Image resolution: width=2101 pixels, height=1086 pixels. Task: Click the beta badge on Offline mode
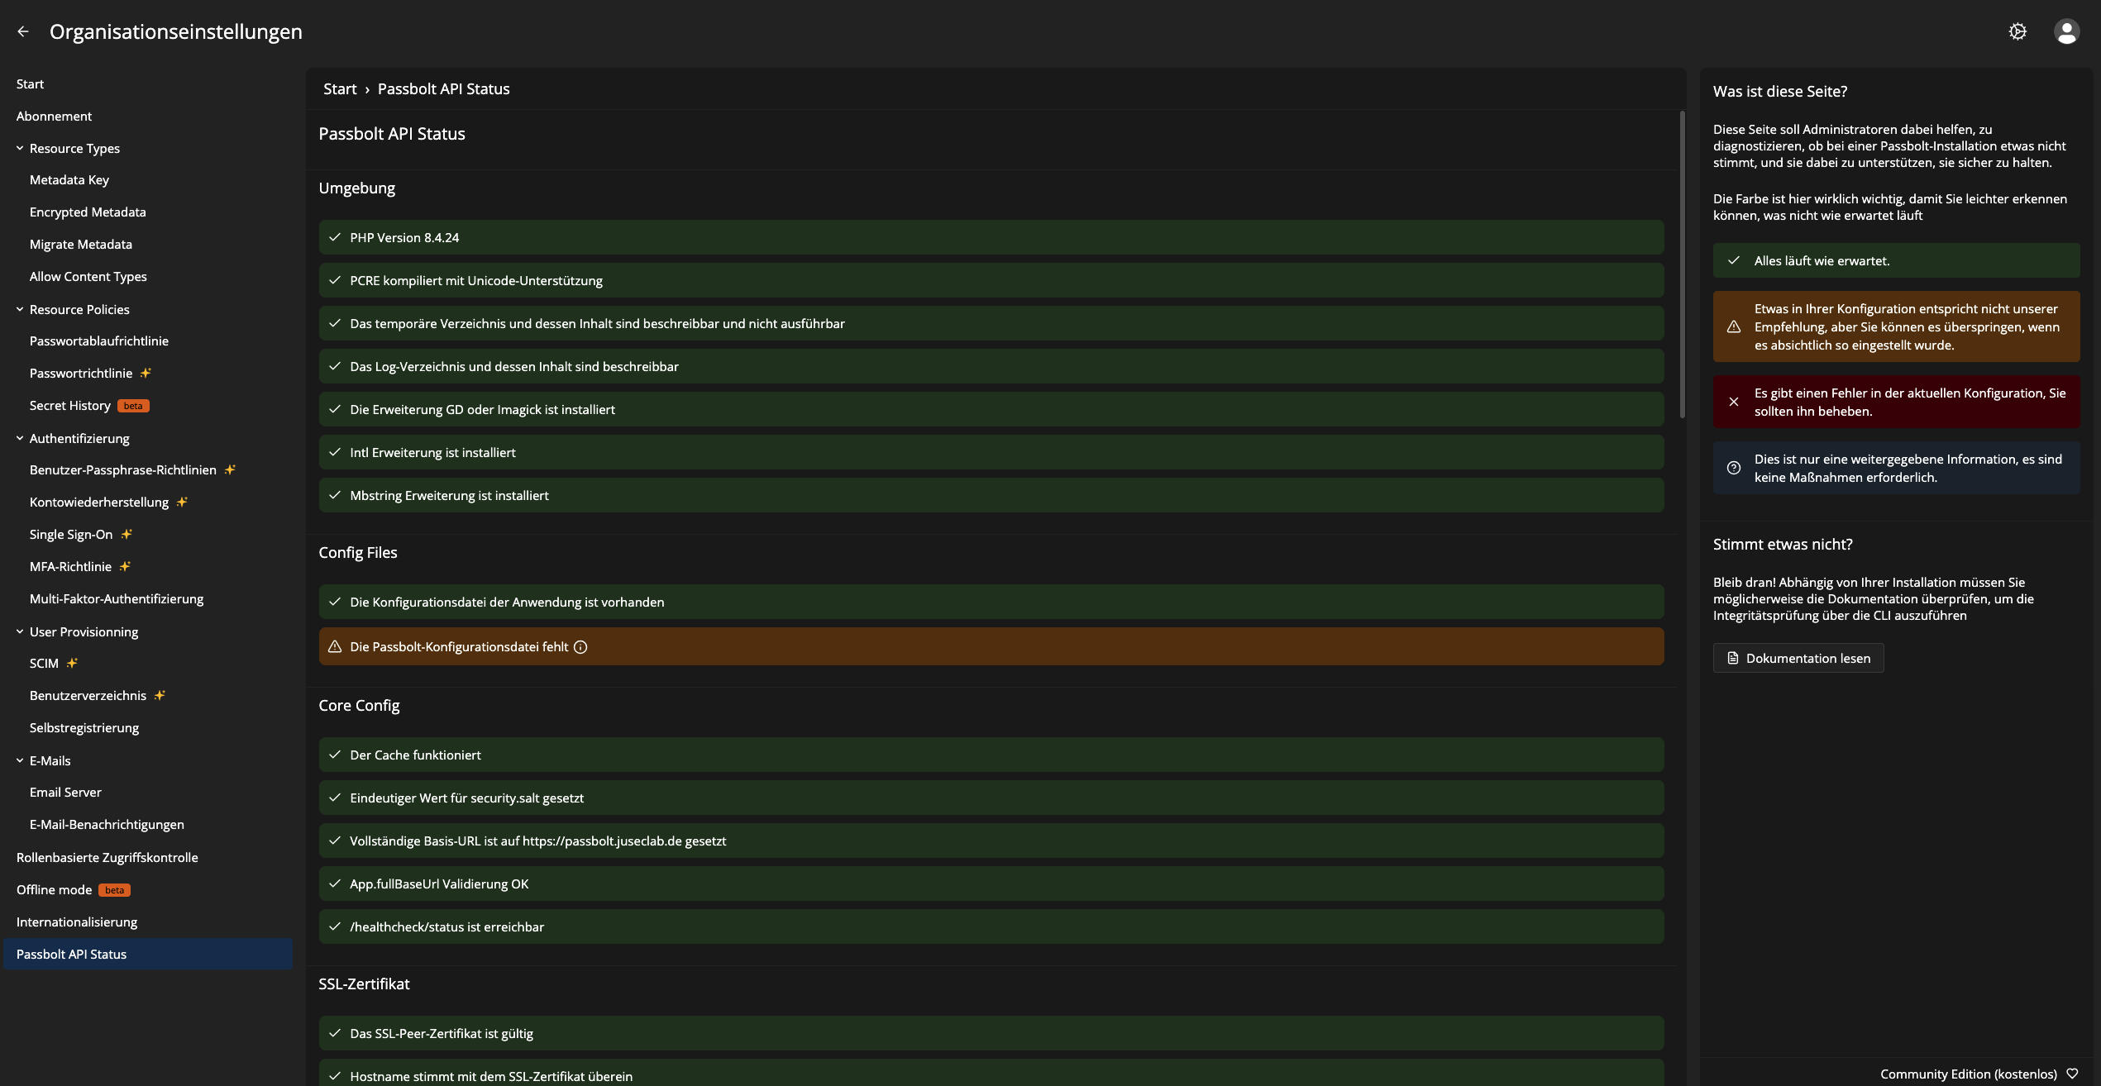(x=115, y=890)
